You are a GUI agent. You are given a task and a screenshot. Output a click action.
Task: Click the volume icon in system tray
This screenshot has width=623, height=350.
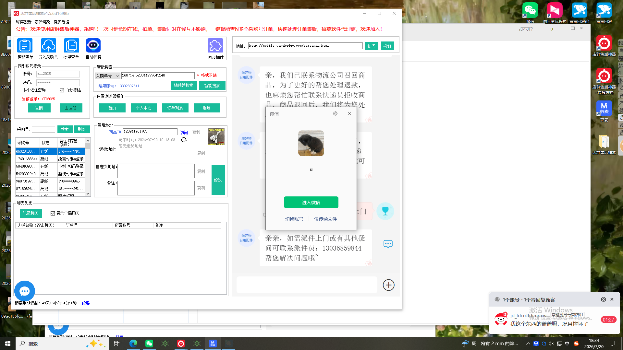(x=551, y=344)
